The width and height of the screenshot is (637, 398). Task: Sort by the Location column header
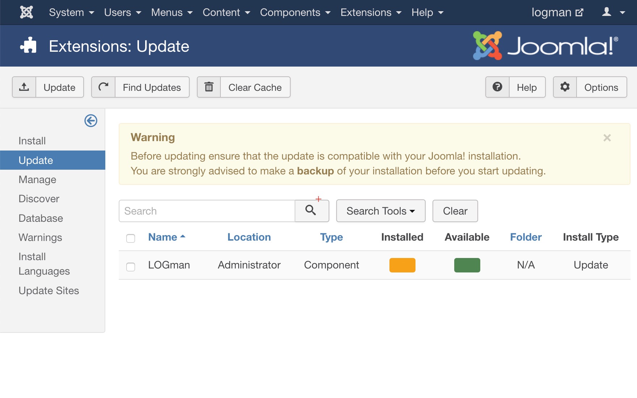[249, 237]
